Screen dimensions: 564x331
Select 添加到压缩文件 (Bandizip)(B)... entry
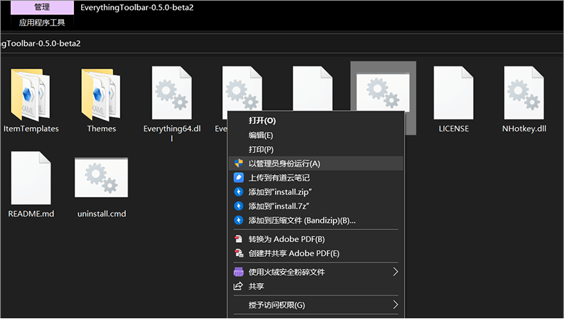(316, 220)
